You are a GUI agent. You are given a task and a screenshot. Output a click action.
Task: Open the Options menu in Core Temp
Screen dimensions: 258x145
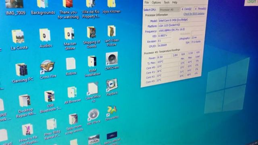coord(156,2)
